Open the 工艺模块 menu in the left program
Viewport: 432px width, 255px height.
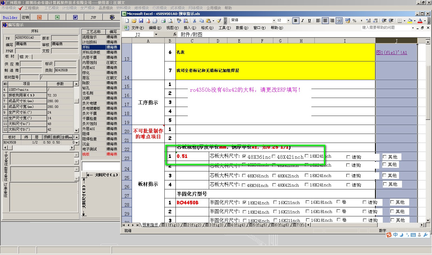coord(52,8)
